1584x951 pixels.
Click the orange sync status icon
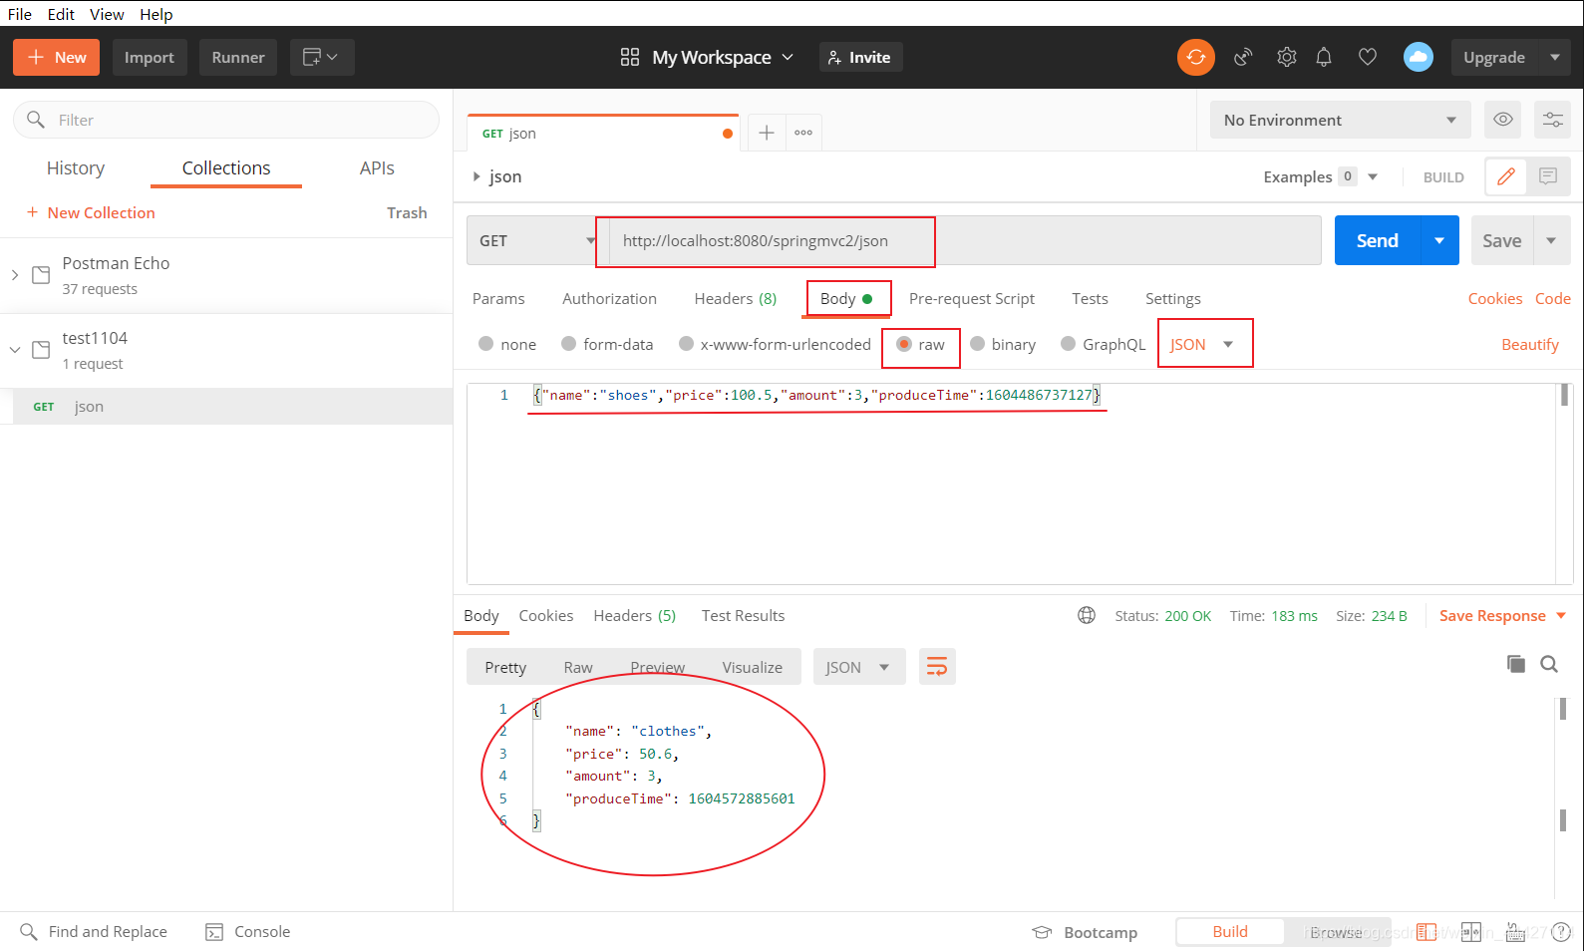tap(1195, 57)
